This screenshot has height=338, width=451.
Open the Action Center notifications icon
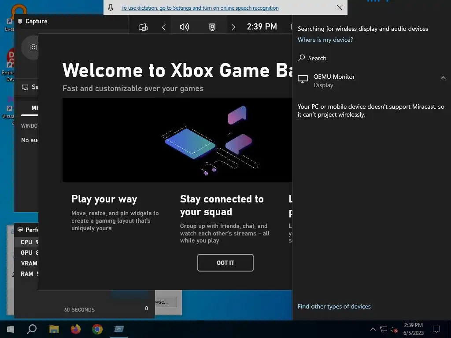click(436, 329)
